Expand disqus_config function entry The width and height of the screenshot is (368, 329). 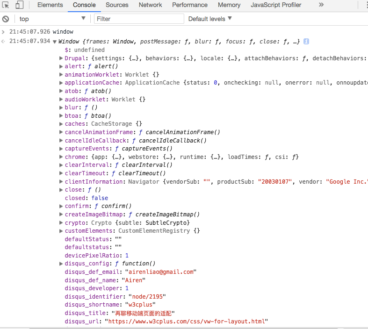pyautogui.click(x=61, y=264)
